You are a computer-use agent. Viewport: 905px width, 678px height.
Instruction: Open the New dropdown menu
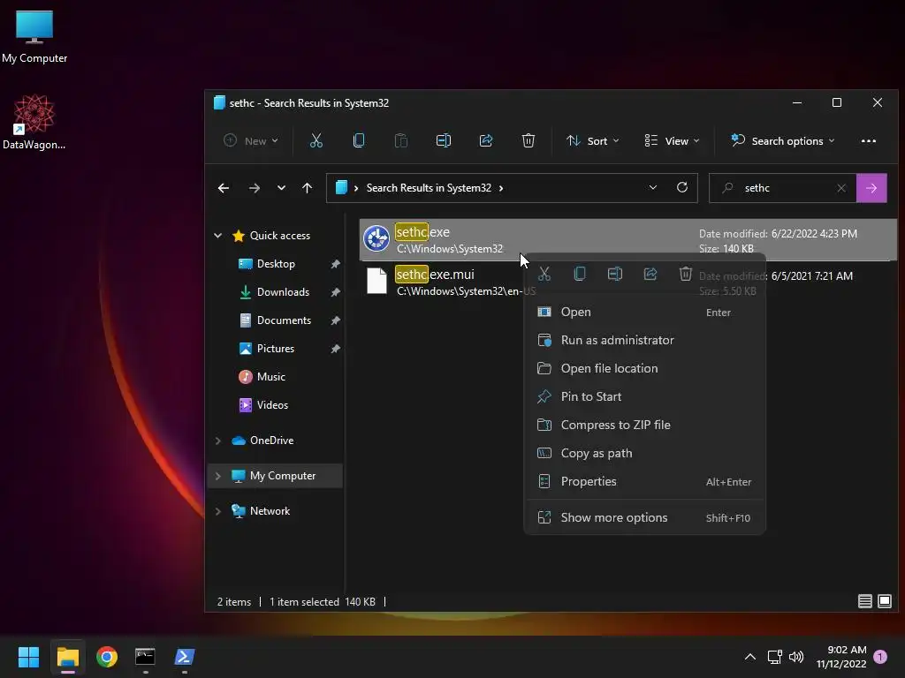(251, 140)
